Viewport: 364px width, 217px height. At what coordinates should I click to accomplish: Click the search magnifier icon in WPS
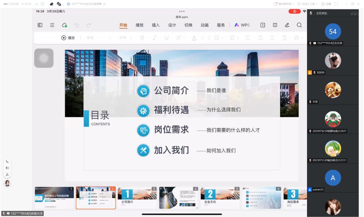(299, 25)
